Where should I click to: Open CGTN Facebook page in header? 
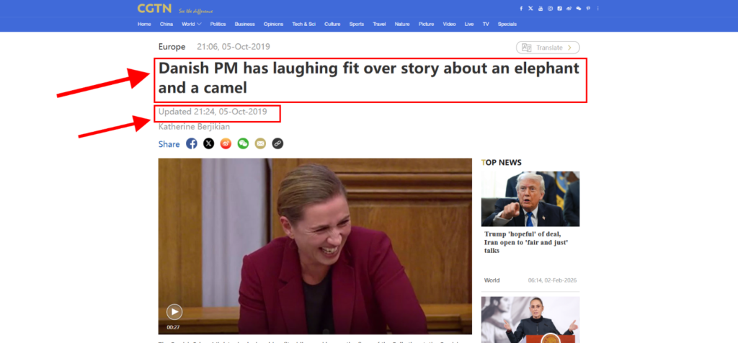[521, 9]
